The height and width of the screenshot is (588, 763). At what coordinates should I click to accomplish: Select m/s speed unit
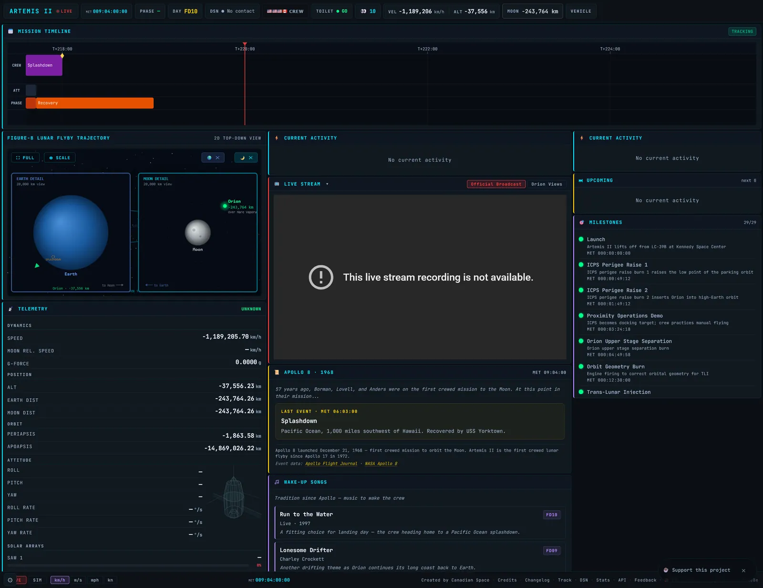point(78,580)
